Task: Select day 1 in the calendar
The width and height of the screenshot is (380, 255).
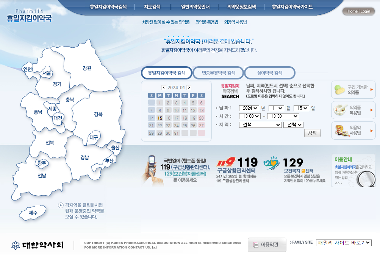Action: 160,103
